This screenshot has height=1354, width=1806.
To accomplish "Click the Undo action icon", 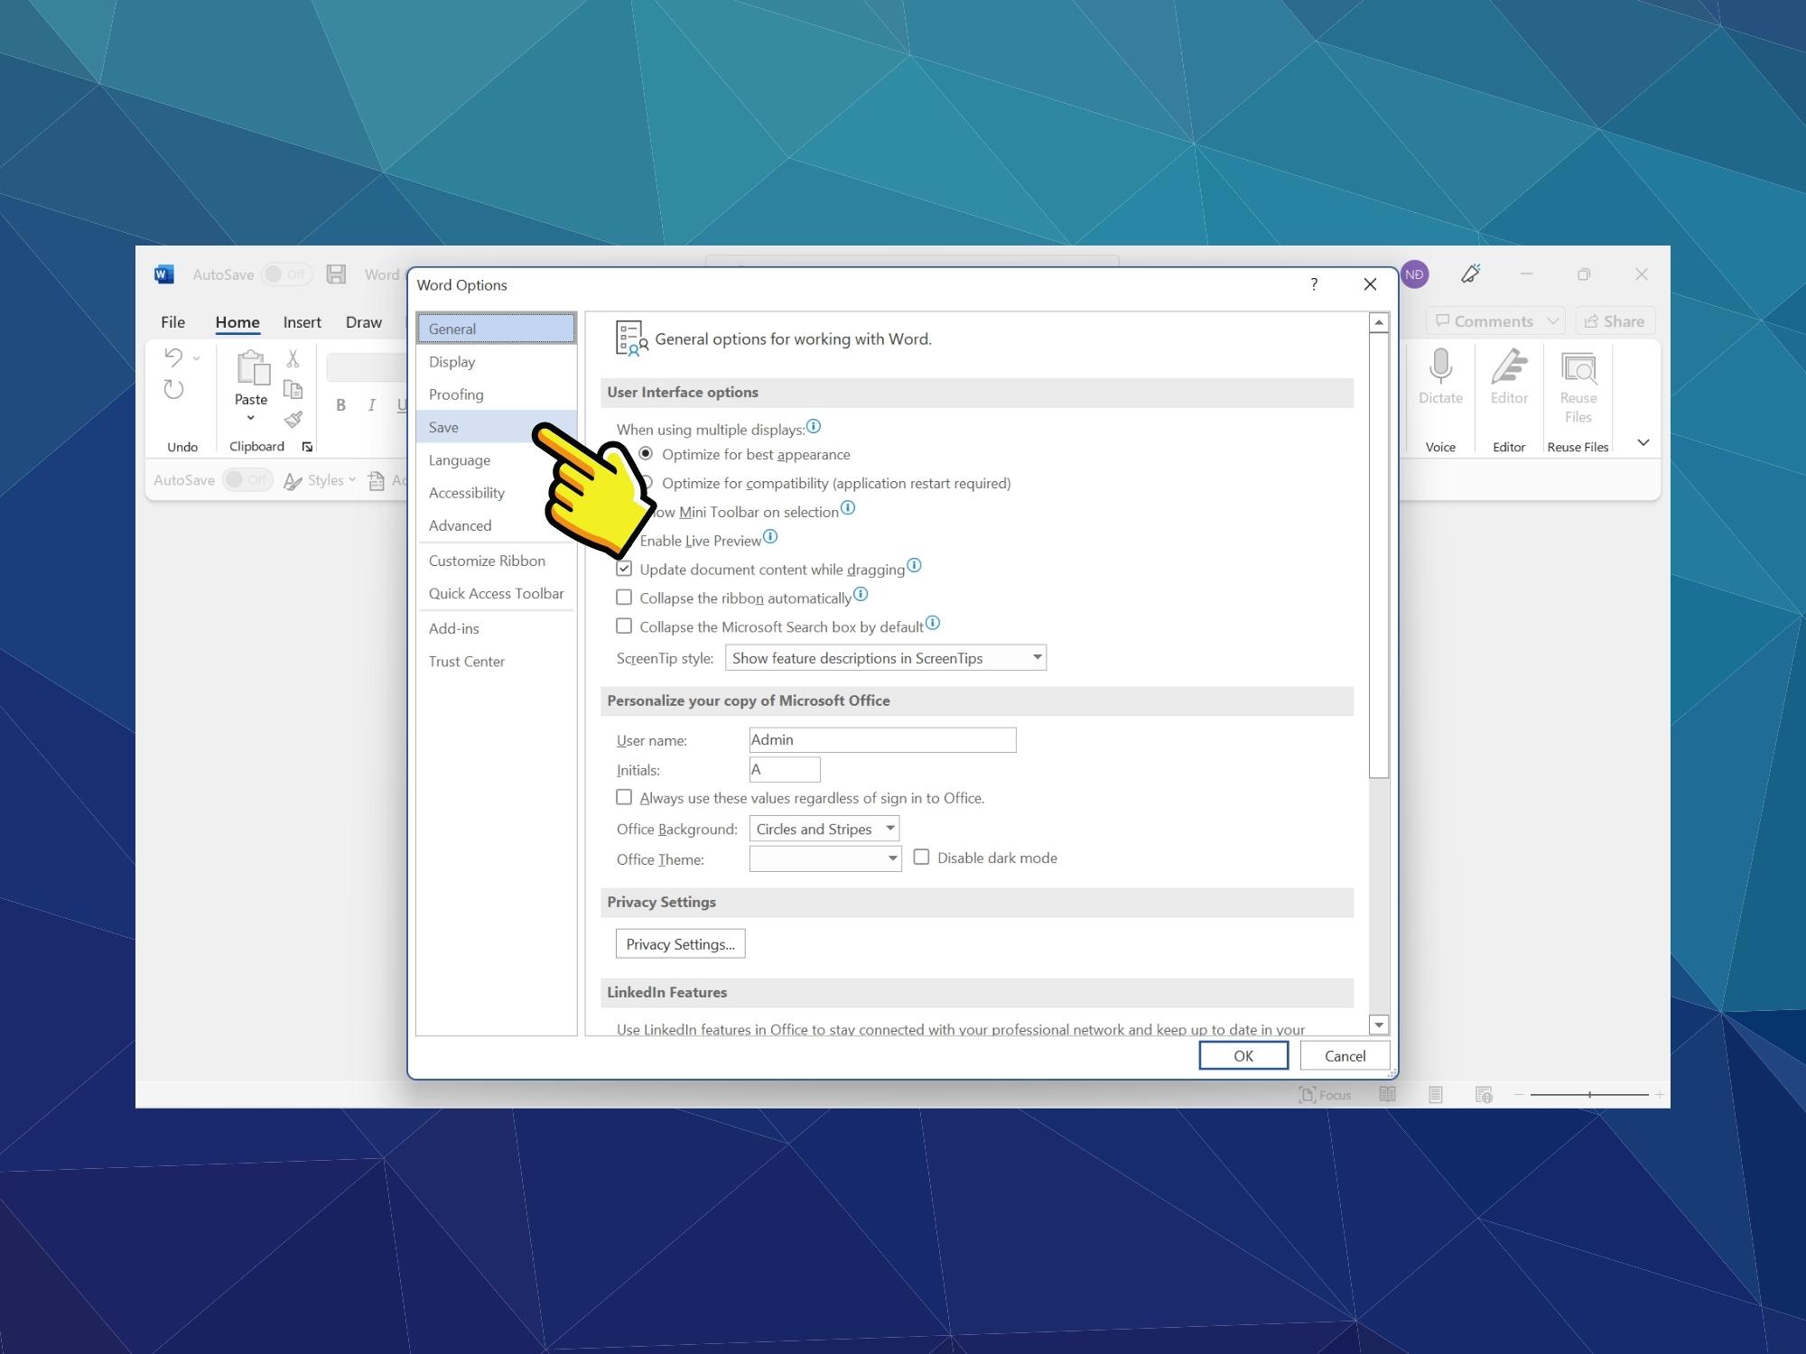I will pos(173,358).
